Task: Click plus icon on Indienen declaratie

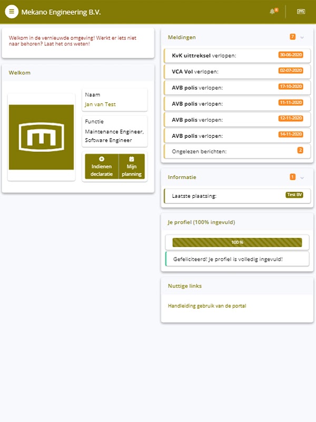Action: coord(102,159)
